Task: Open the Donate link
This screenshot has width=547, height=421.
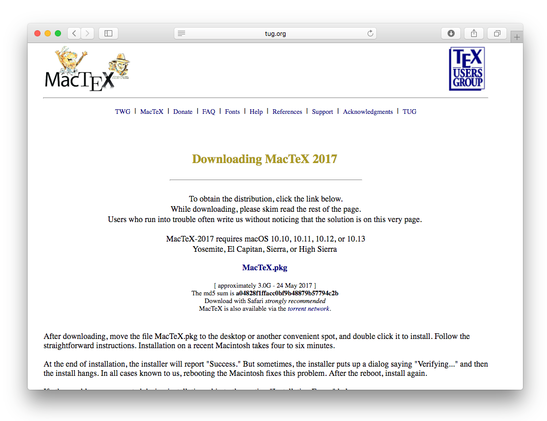Action: click(183, 112)
